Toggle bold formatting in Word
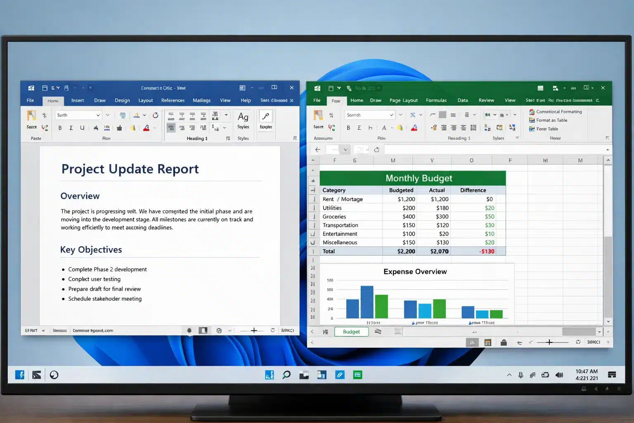The image size is (634, 423). click(60, 128)
